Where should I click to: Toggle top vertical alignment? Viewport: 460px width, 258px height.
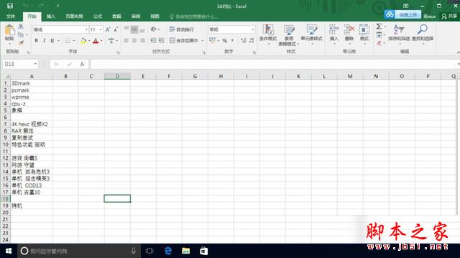126,29
